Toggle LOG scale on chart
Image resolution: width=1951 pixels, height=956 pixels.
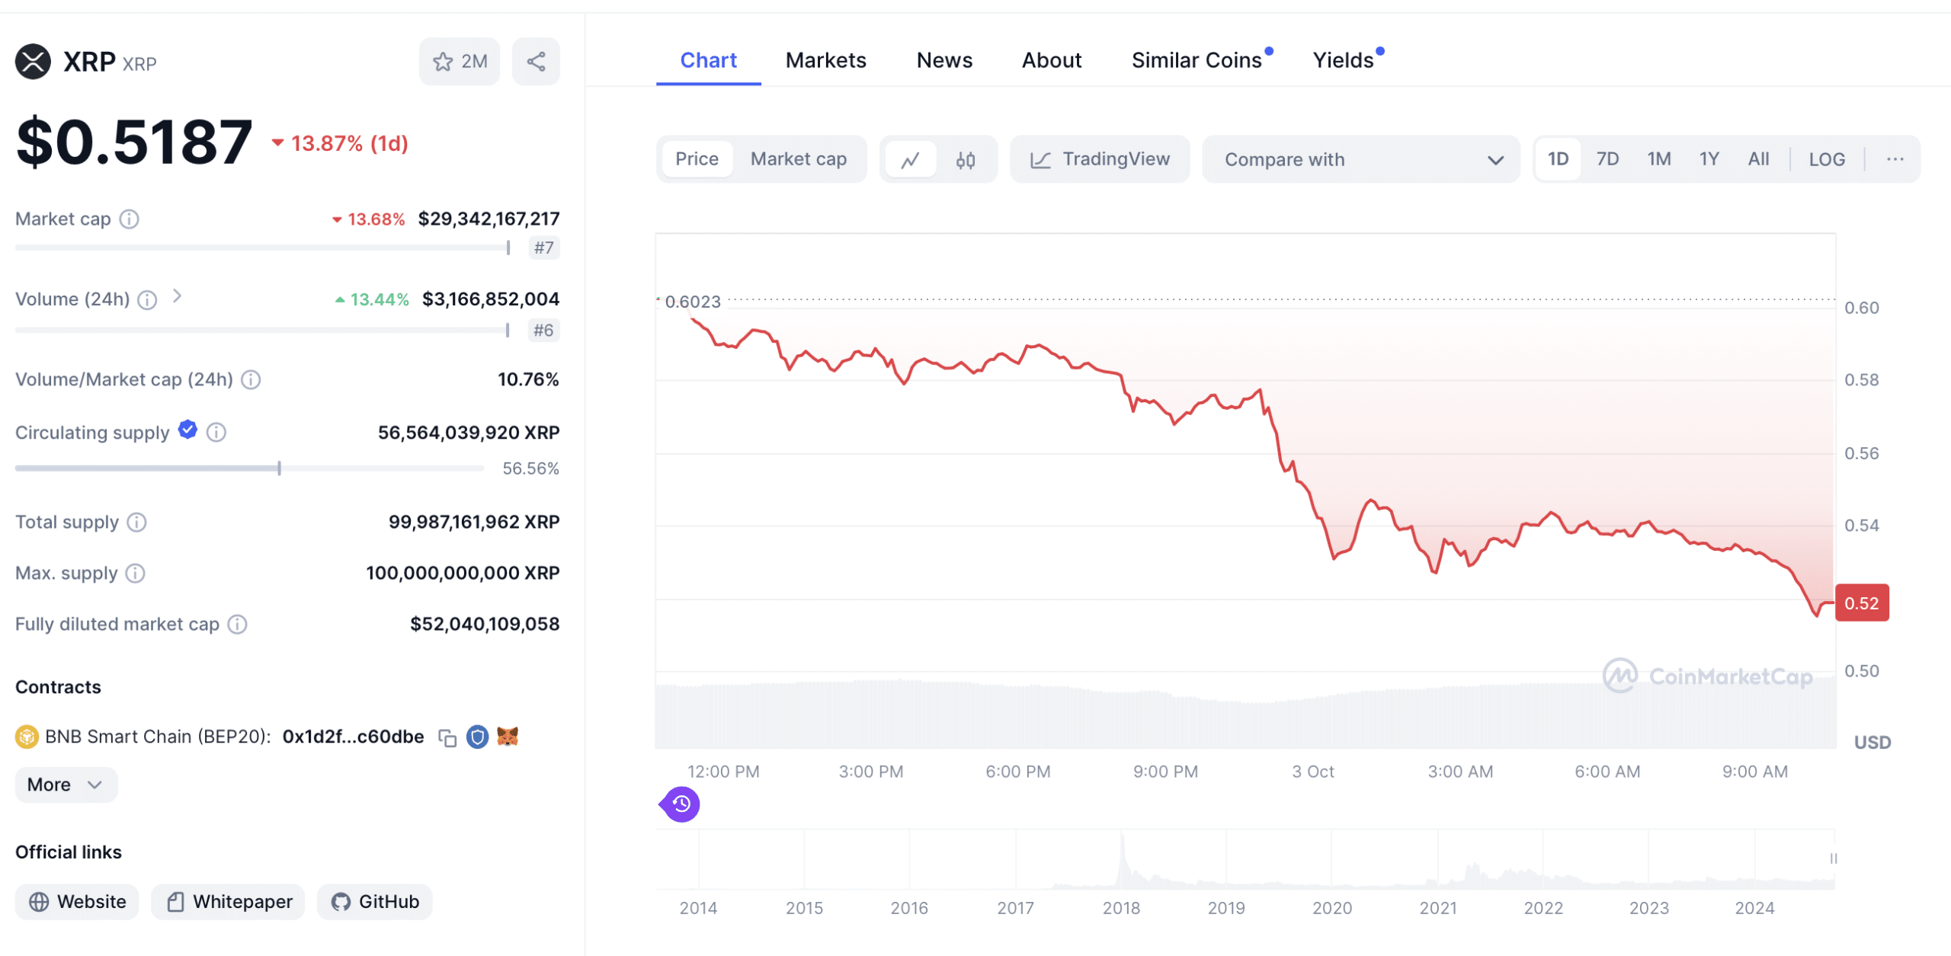(x=1827, y=159)
